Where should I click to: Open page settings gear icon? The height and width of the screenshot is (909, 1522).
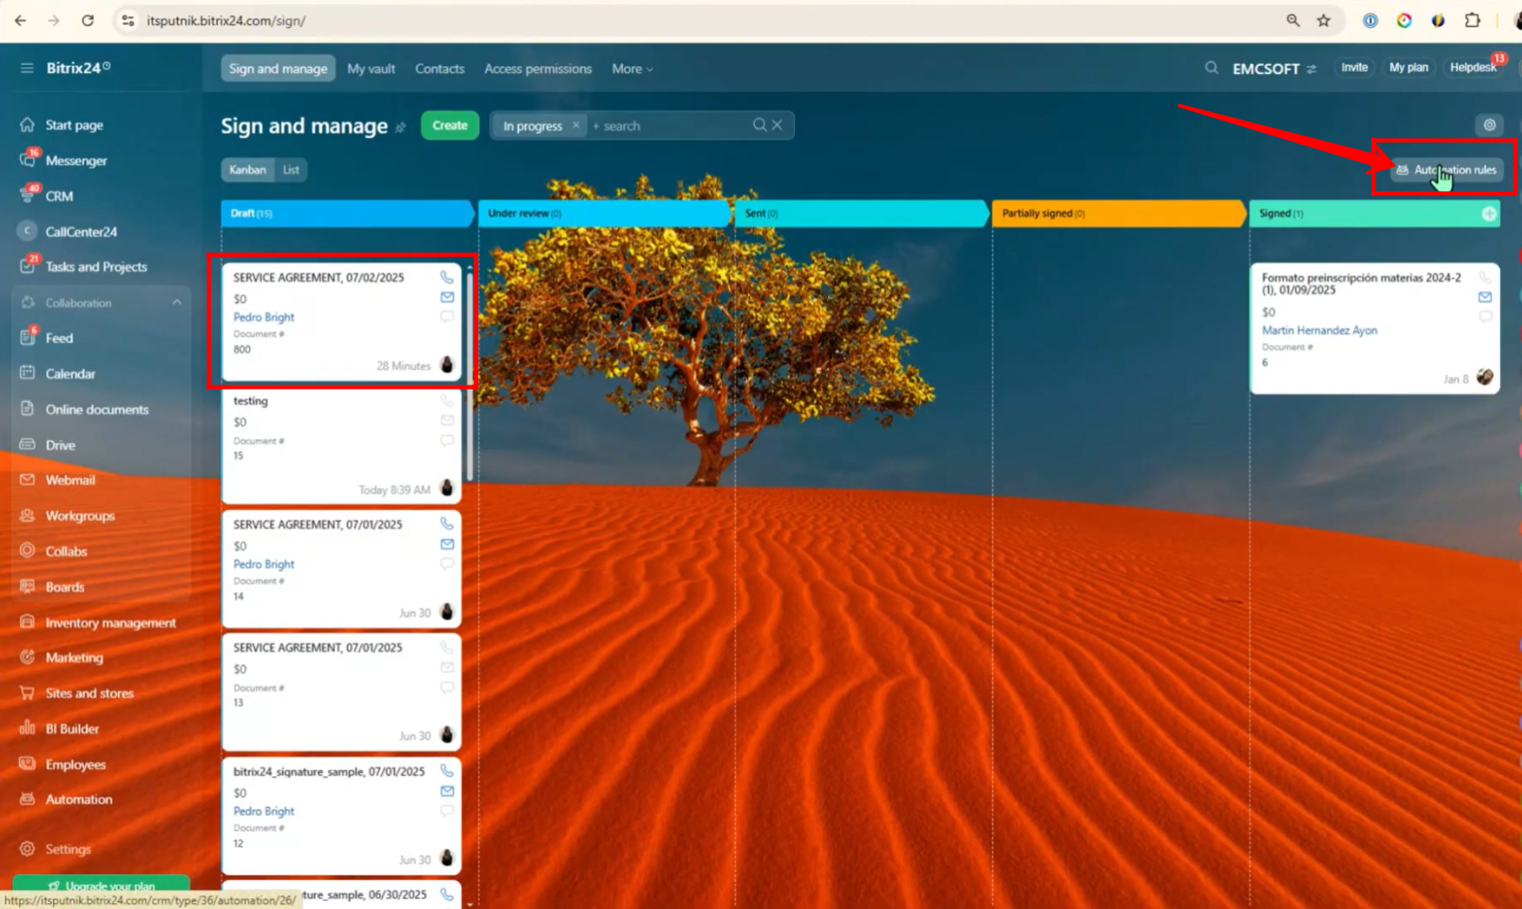tap(1489, 125)
